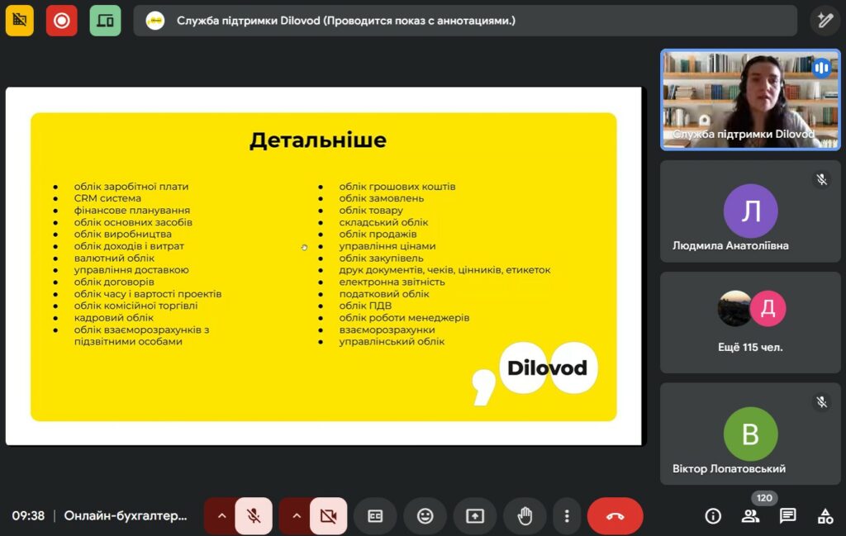Image resolution: width=846 pixels, height=536 pixels.
Task: Click text управління цінами
Action: [x=387, y=246]
